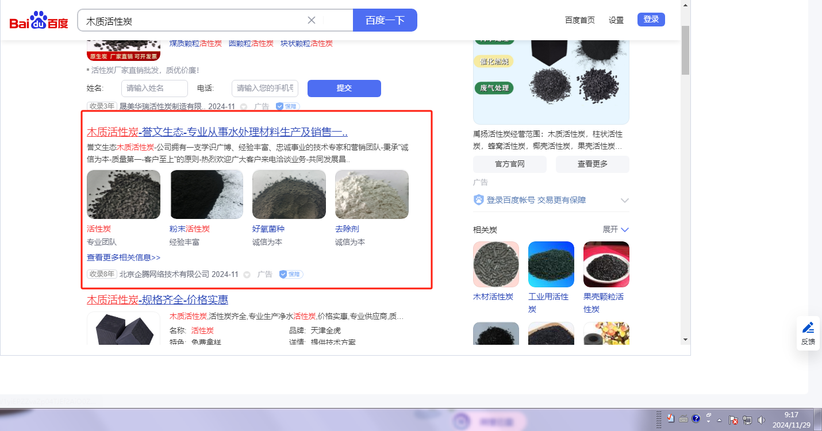Click the Show Desktop strip on taskbar
This screenshot has width=822, height=431.
click(x=819, y=420)
